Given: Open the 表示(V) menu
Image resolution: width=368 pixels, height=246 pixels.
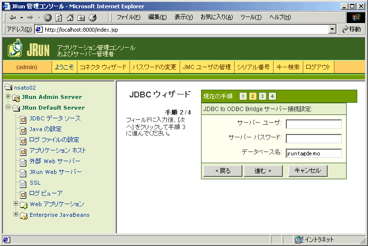Looking at the screenshot, I should pos(184,17).
